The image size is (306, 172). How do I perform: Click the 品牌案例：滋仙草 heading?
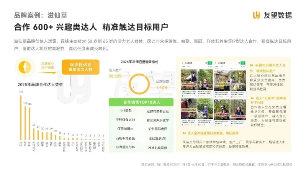tap(41, 15)
